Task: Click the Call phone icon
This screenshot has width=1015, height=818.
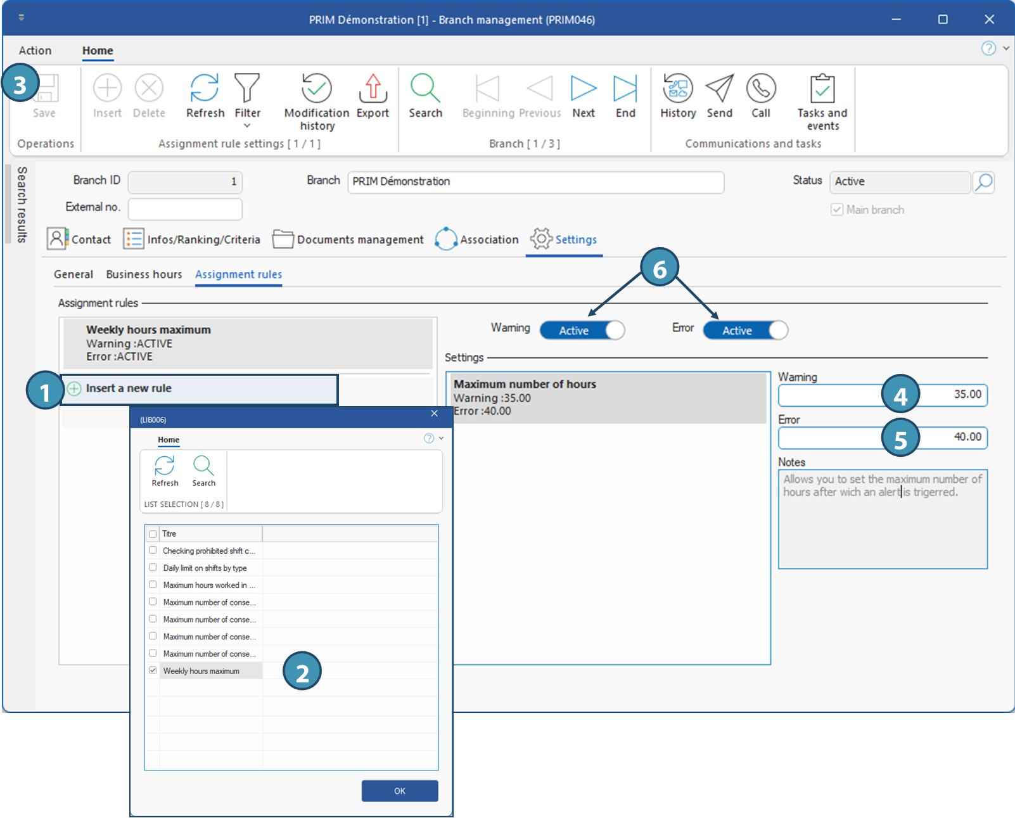Action: (x=760, y=89)
